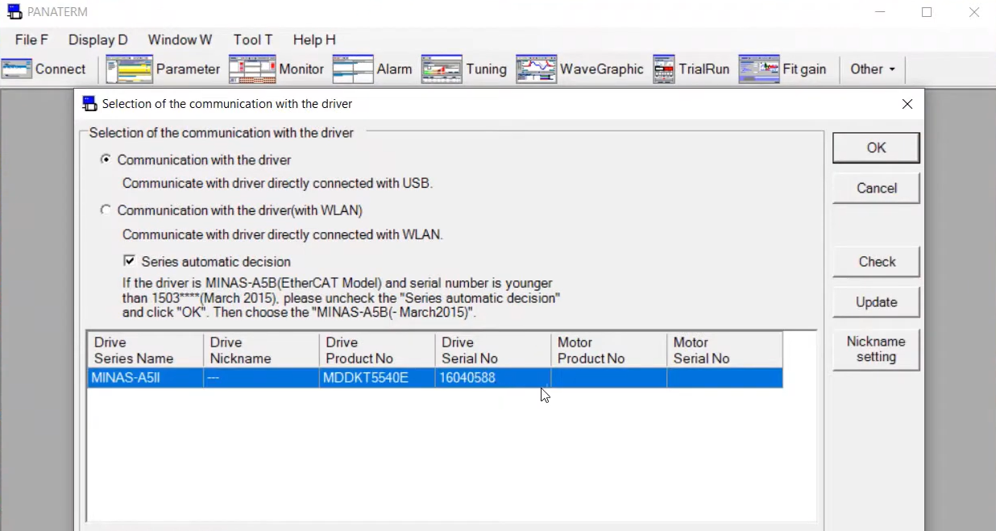This screenshot has width=996, height=531.
Task: Open the File menu
Action: [31, 39]
